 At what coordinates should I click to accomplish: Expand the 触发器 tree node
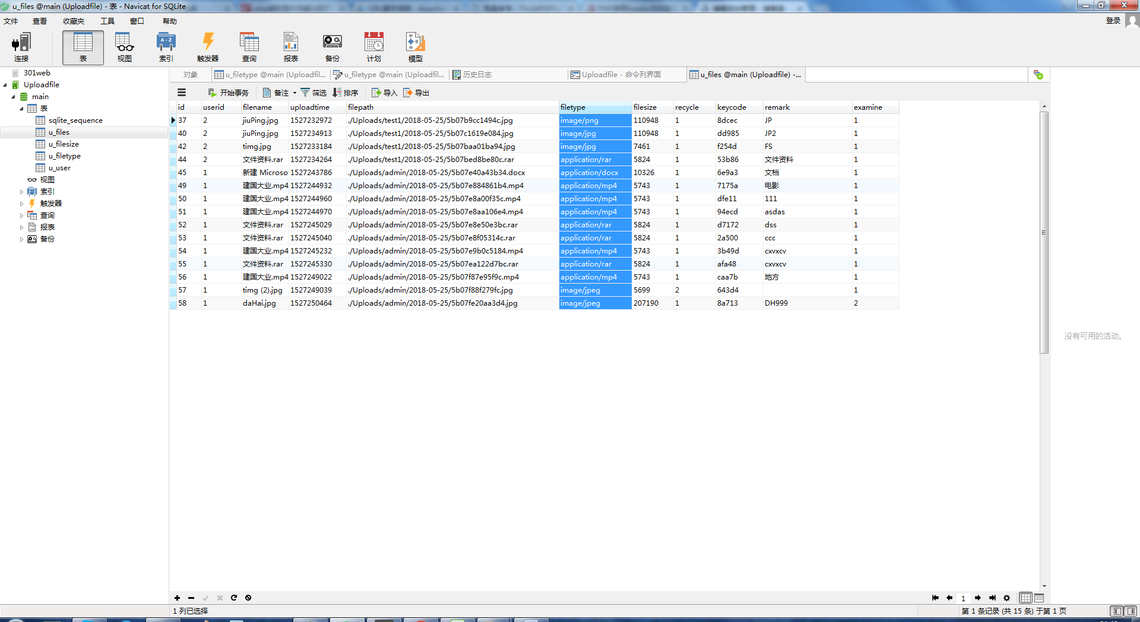coord(22,204)
